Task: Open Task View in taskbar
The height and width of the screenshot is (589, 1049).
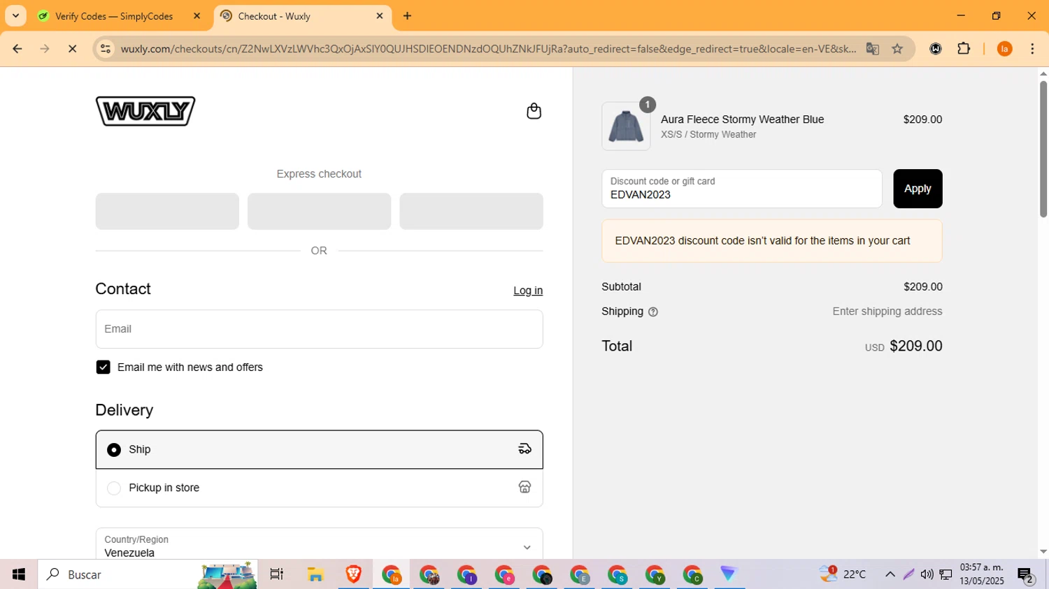Action: (277, 574)
